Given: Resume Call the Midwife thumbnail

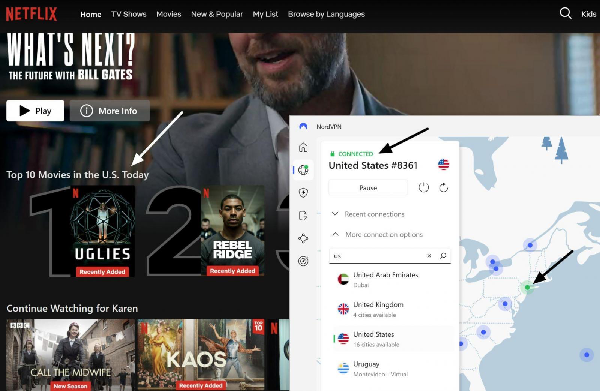Looking at the screenshot, I should point(70,355).
